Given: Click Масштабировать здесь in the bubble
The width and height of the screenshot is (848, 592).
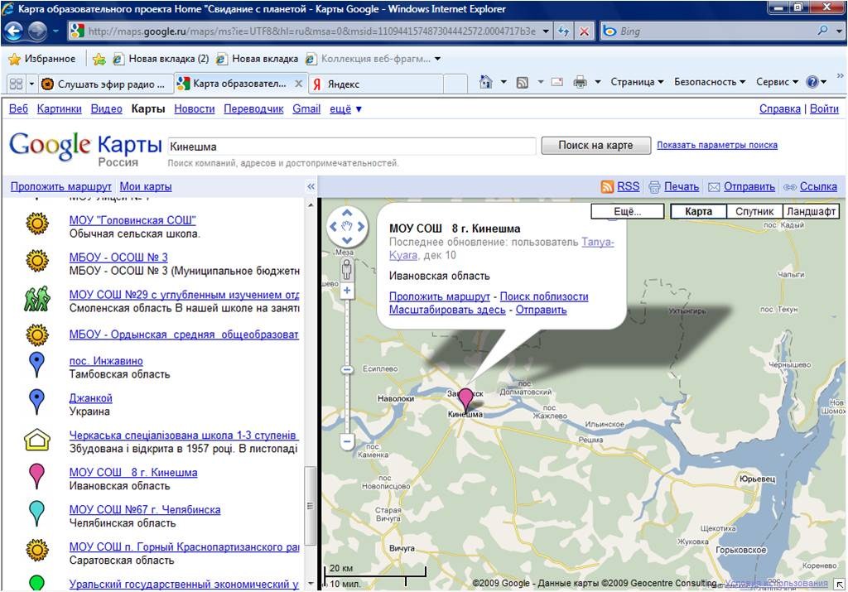Looking at the screenshot, I should click(x=447, y=310).
